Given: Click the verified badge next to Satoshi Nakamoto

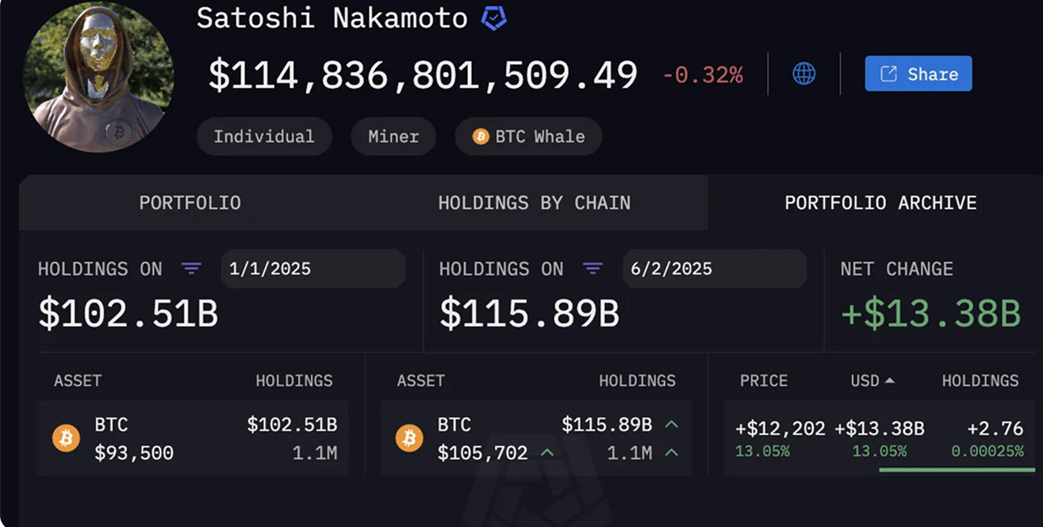Looking at the screenshot, I should (x=494, y=18).
